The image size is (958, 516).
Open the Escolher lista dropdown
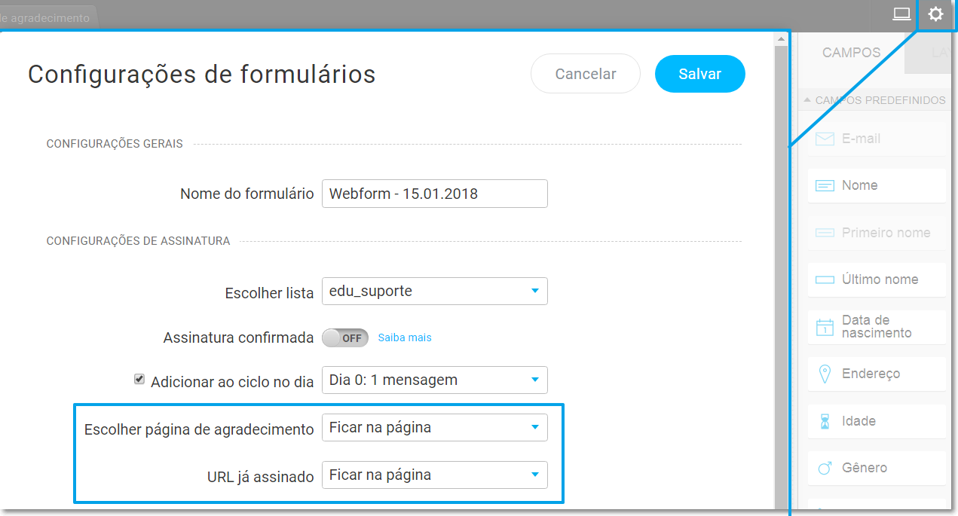tap(435, 291)
